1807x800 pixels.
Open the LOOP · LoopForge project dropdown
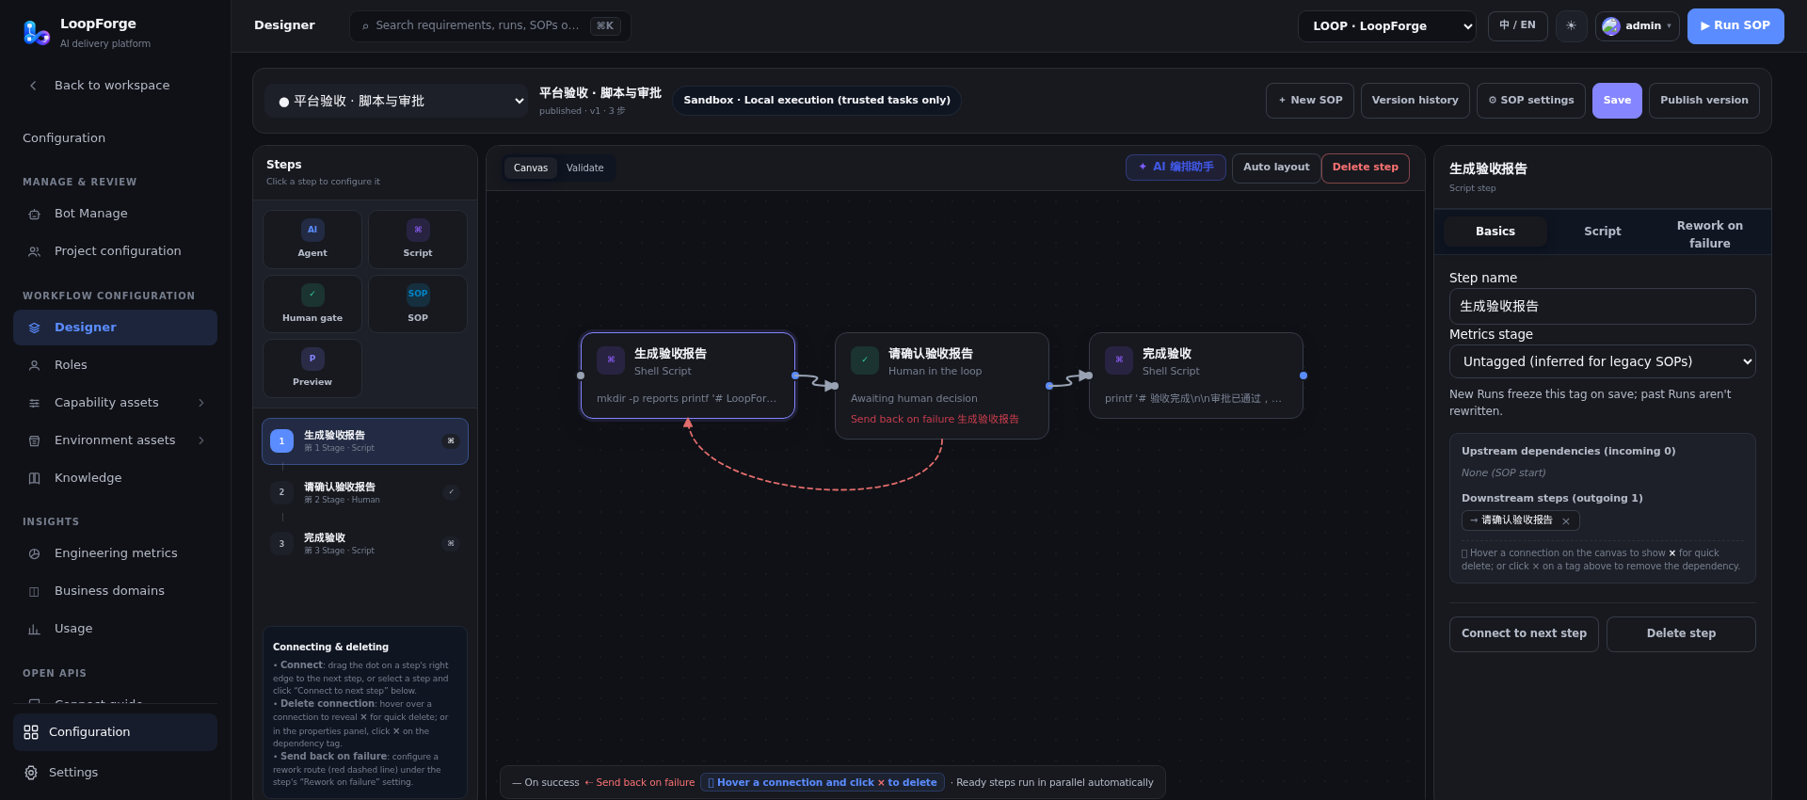point(1387,26)
